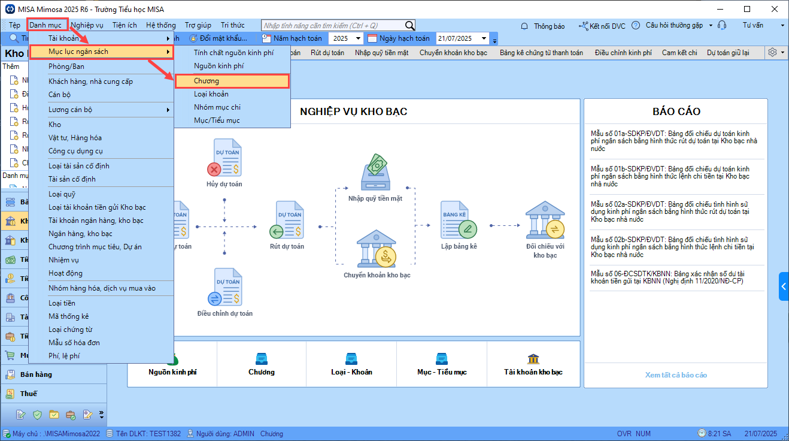Select the Bán hàng module in sidebar

(53, 374)
